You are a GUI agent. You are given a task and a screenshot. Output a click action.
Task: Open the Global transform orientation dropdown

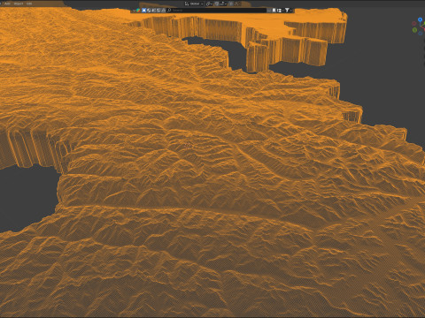(x=195, y=4)
